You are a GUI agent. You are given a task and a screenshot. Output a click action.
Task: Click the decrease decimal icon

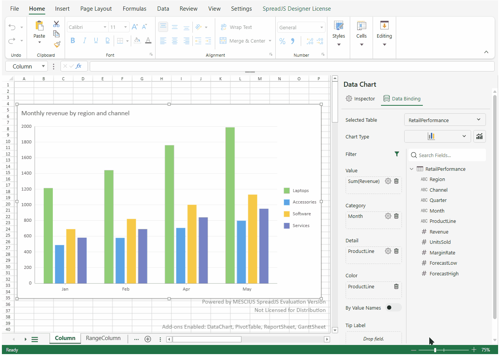point(320,41)
